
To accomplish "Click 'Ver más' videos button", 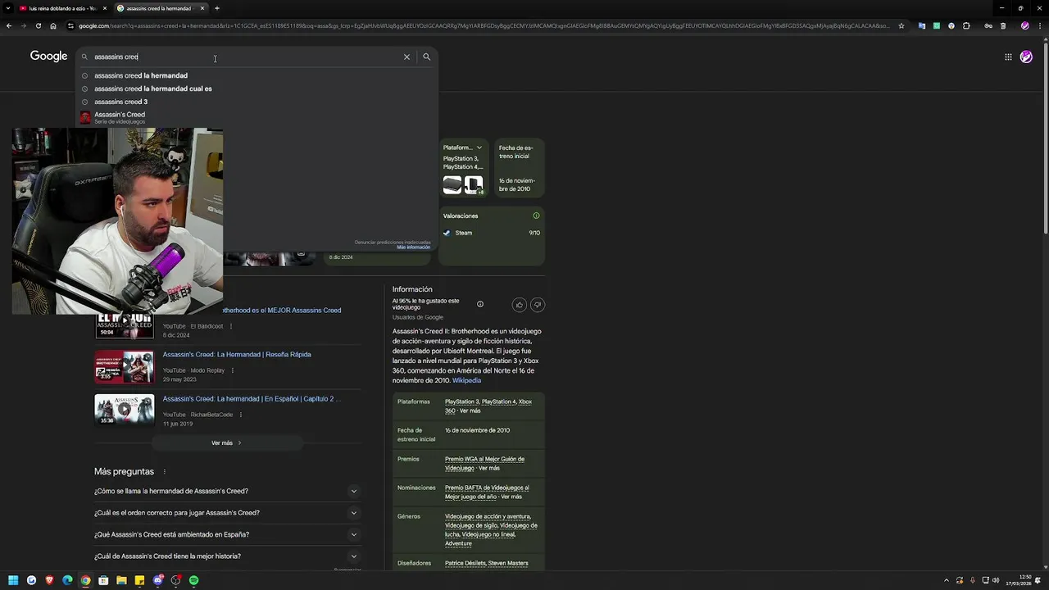I will point(227,442).
